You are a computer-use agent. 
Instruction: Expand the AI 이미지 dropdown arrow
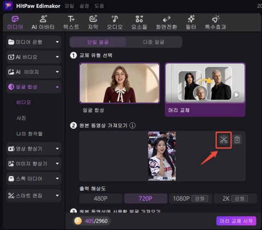click(x=57, y=72)
